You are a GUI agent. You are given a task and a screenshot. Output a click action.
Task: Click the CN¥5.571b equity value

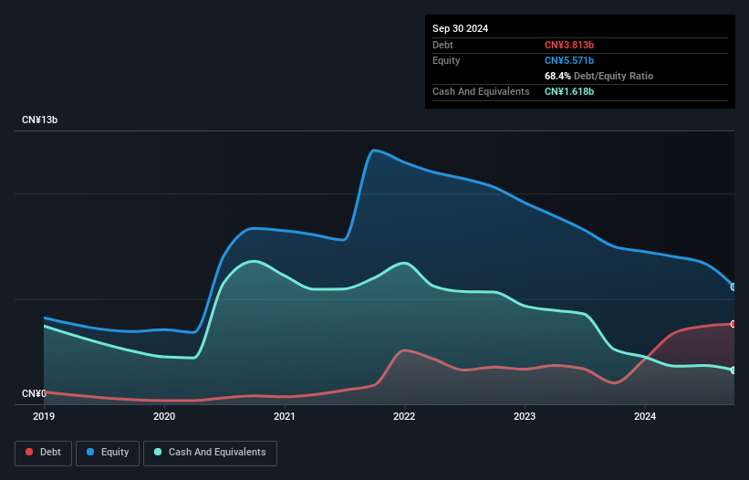point(569,60)
